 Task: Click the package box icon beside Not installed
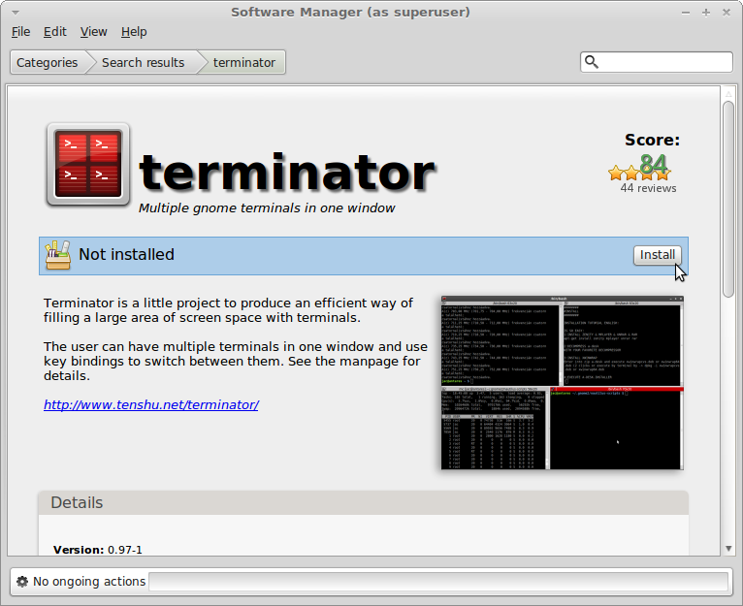click(58, 255)
